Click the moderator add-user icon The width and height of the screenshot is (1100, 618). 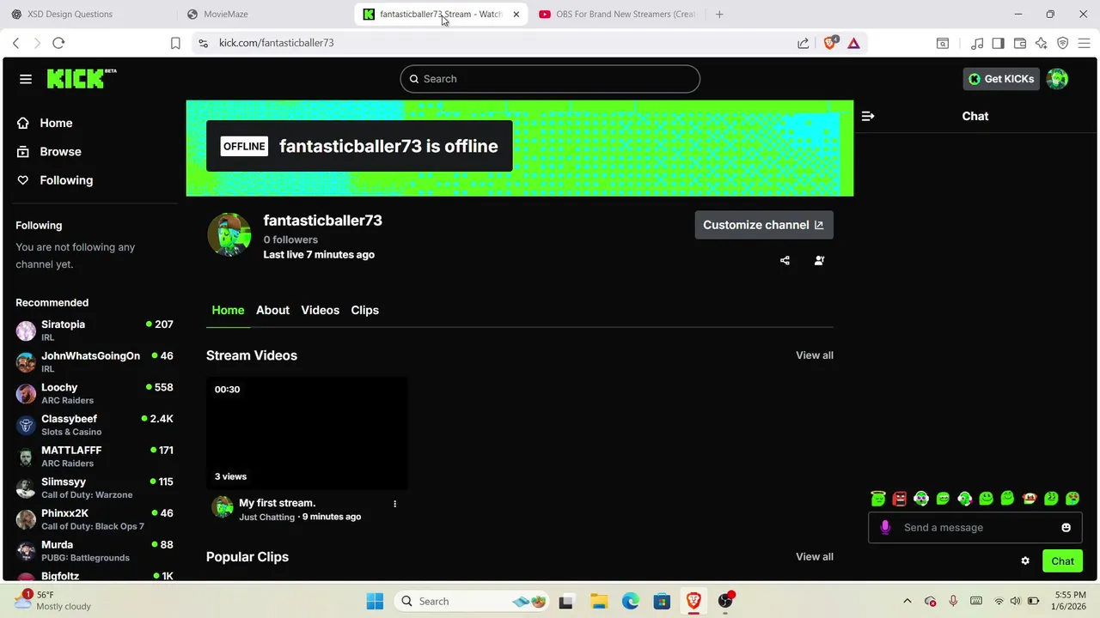point(819,260)
